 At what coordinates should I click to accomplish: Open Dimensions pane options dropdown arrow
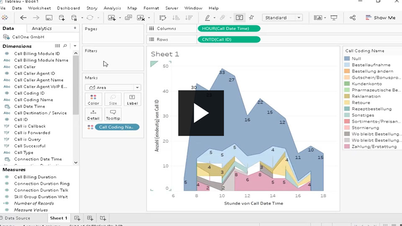(75, 46)
